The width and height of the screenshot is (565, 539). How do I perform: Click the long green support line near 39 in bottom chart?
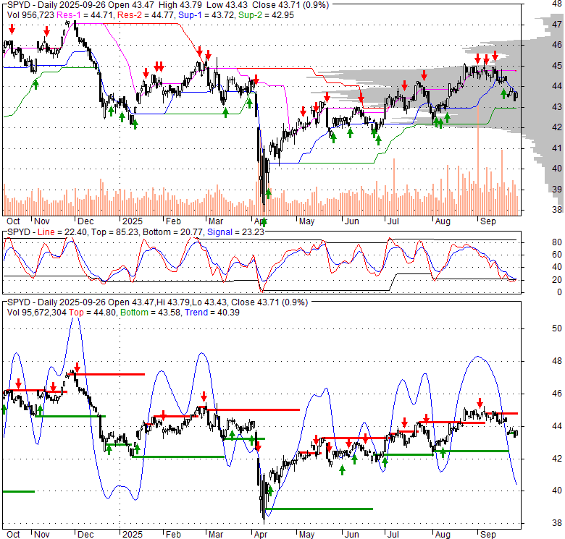319,509
